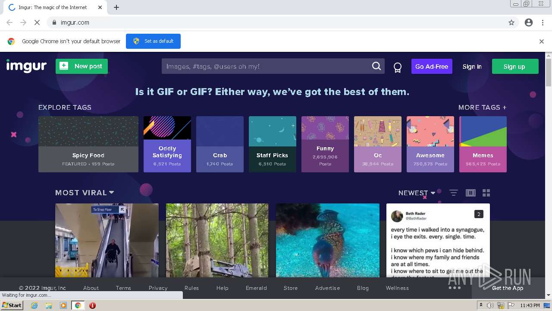Screen dimensions: 552x311
Task: Click the 11:43 PM clock
Action: point(530,305)
